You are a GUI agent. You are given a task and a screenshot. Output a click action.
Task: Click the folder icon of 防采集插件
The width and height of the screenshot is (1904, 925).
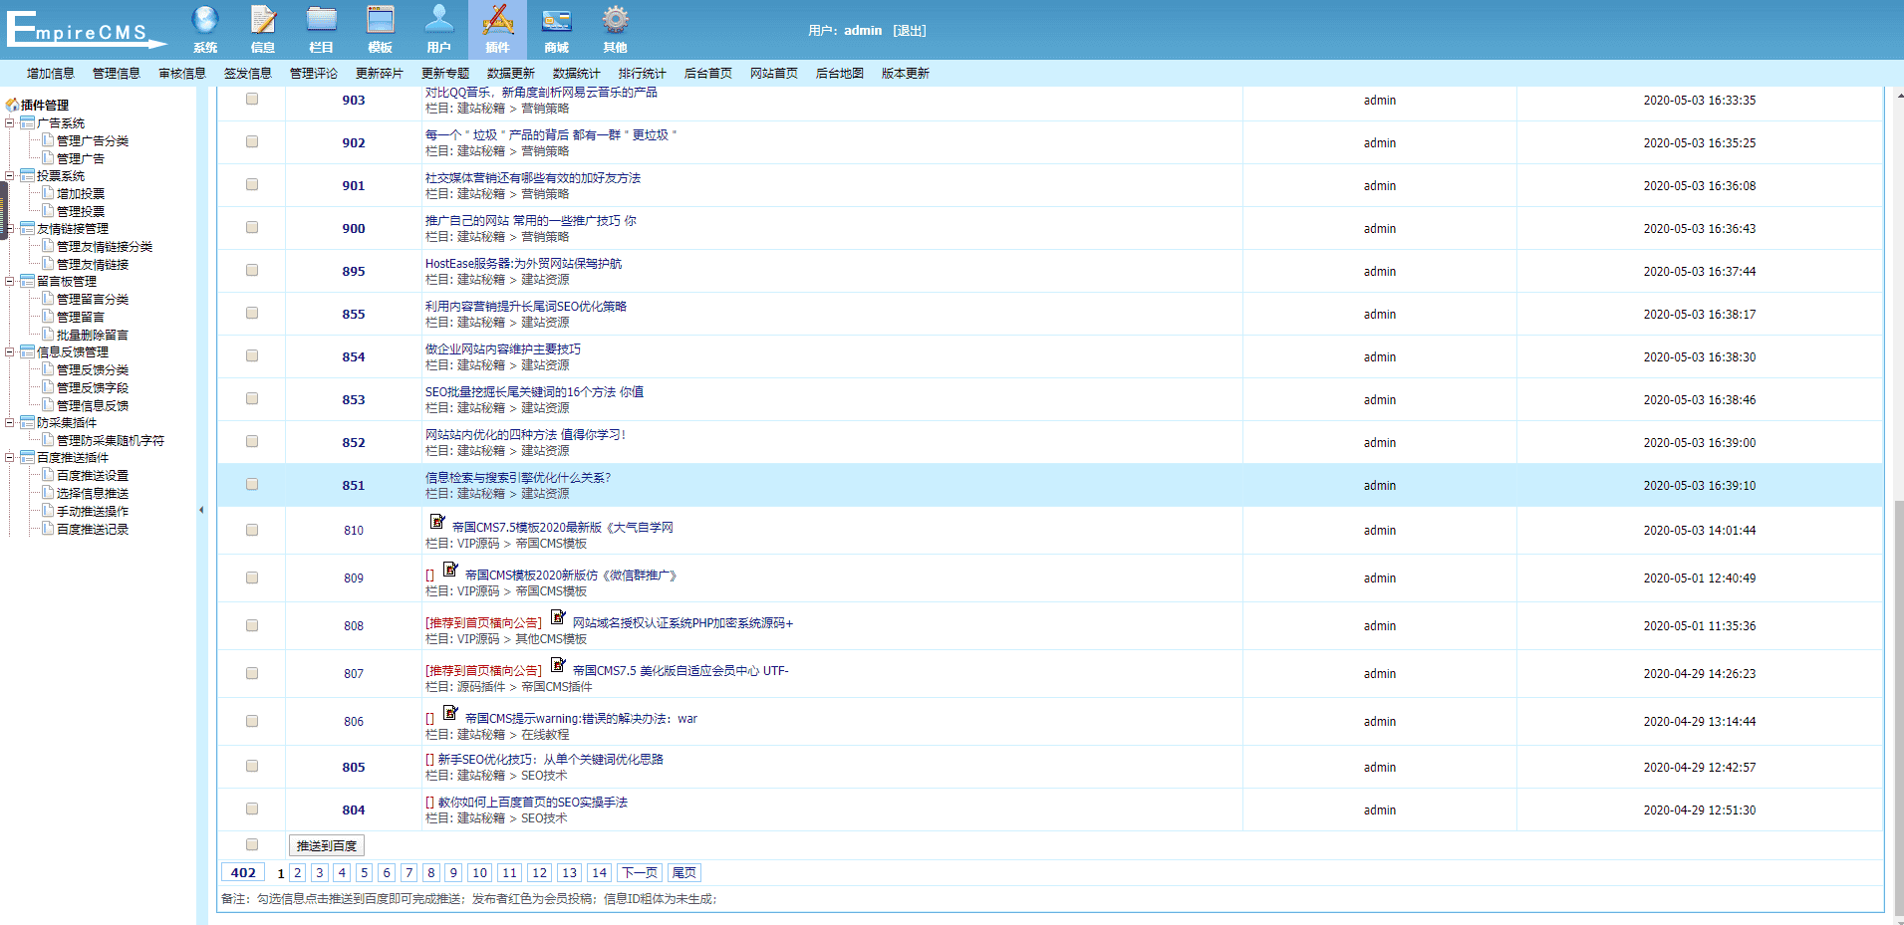click(x=28, y=423)
